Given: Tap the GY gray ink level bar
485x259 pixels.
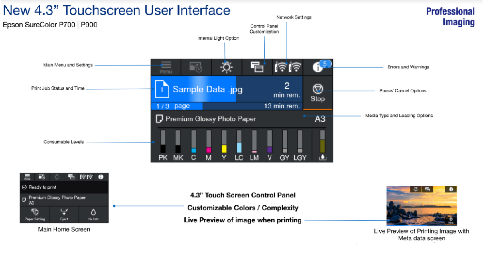Looking at the screenshot, I should point(285,141).
